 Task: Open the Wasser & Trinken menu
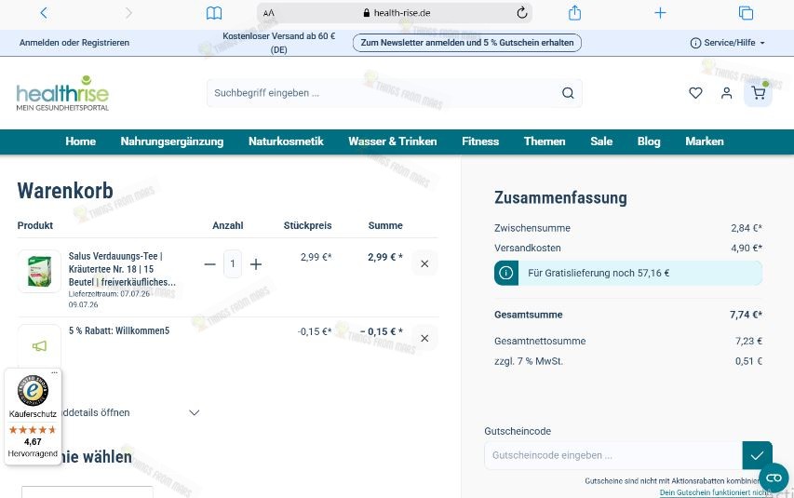(x=393, y=141)
